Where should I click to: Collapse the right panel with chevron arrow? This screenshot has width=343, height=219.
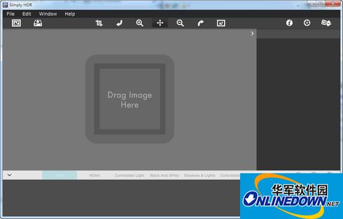tap(252, 34)
